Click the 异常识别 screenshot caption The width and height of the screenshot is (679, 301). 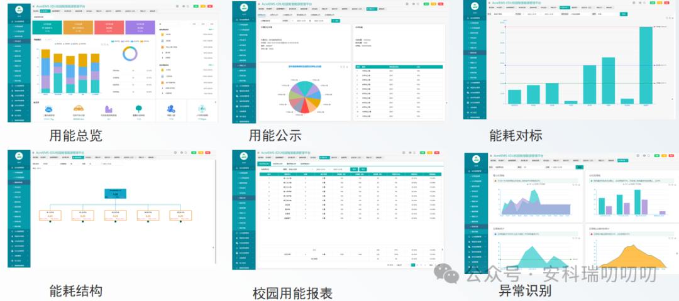click(x=525, y=290)
